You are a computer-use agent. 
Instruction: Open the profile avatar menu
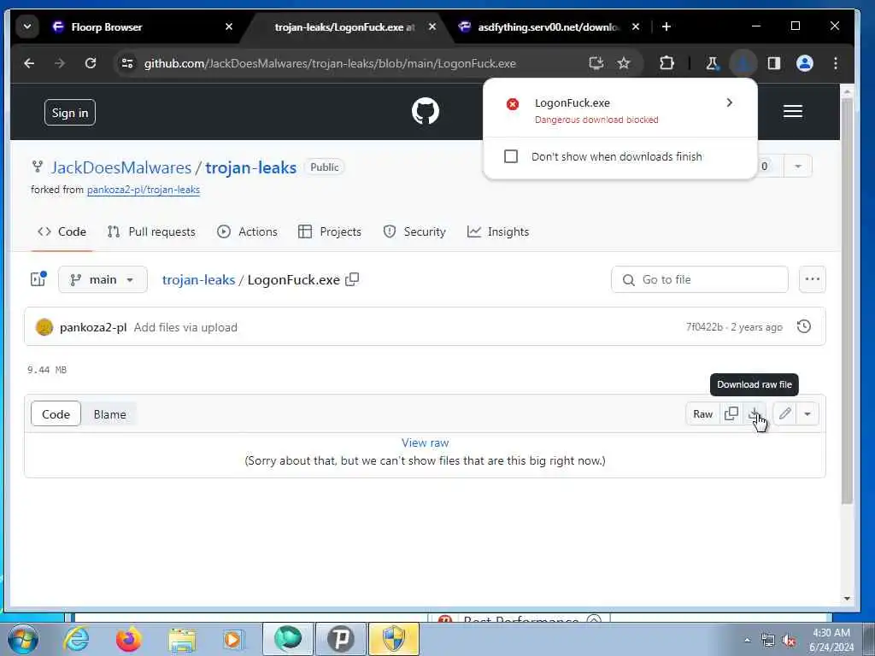(804, 63)
